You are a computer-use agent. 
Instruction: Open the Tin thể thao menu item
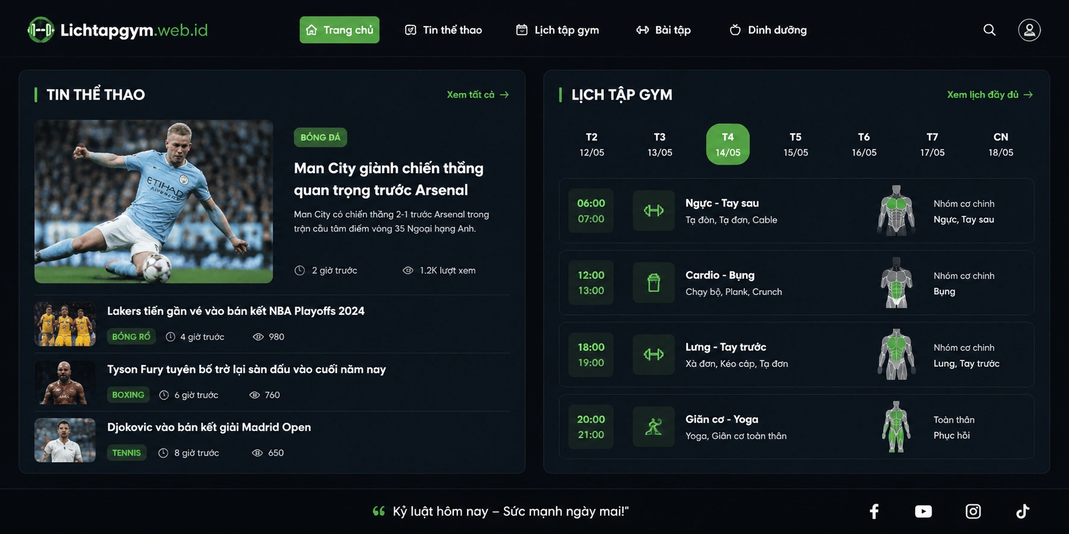coord(444,29)
